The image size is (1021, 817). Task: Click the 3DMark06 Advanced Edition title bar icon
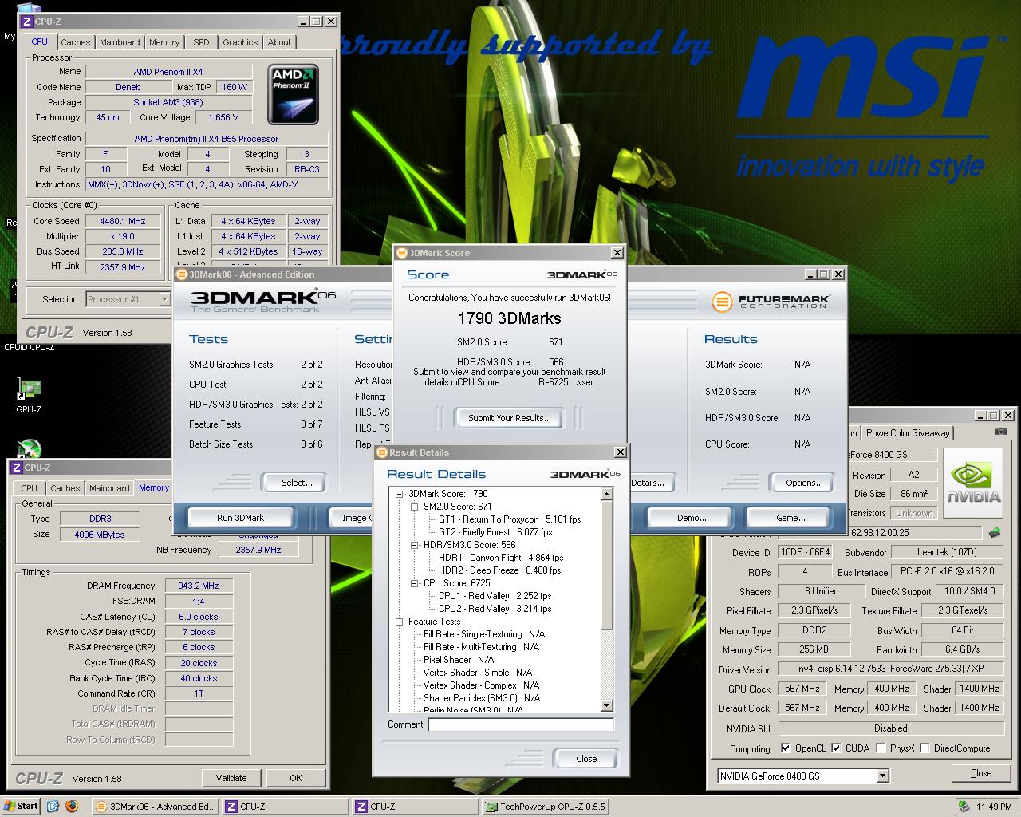coord(182,274)
